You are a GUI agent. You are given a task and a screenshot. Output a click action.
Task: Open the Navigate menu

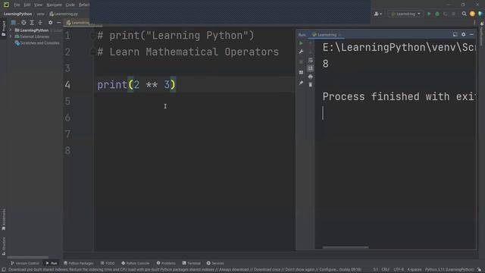point(54,5)
